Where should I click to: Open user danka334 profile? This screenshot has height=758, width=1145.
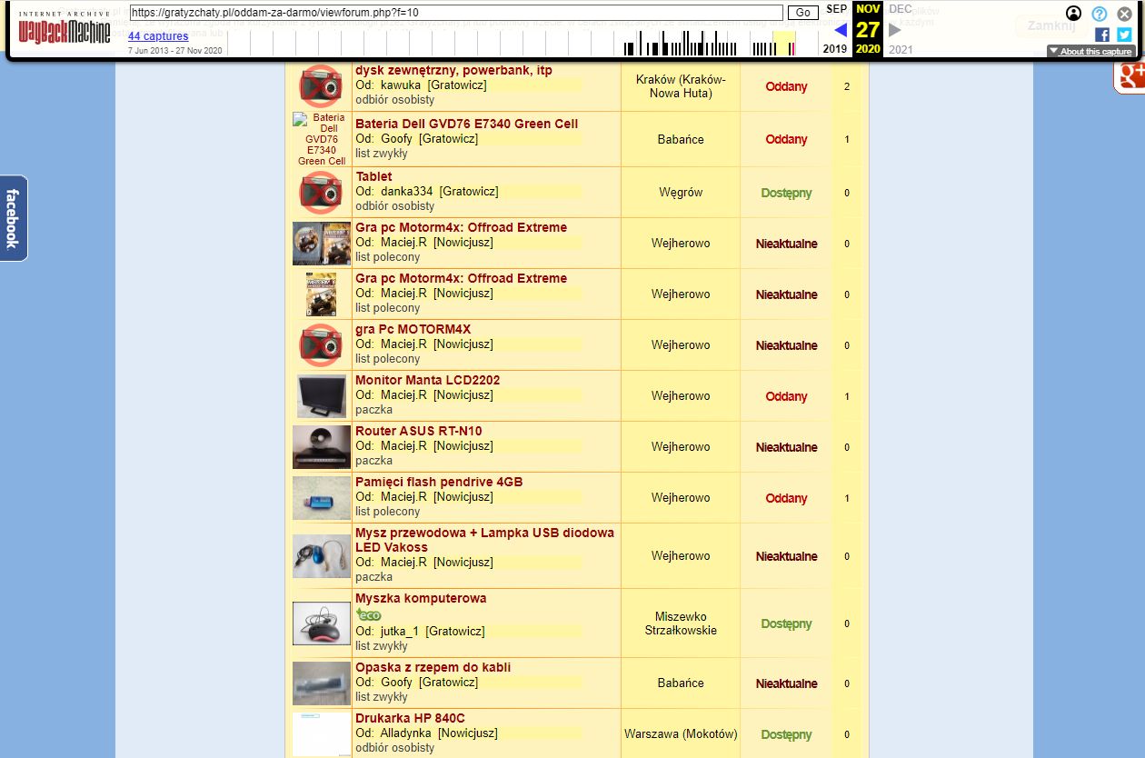click(x=407, y=191)
